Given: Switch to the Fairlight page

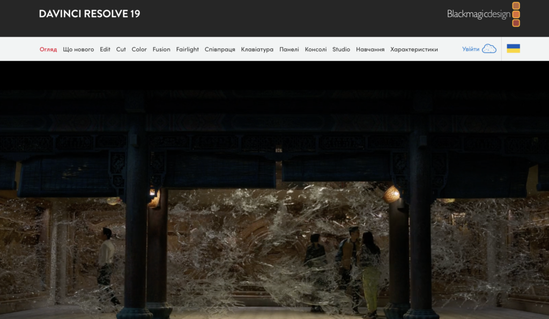Looking at the screenshot, I should tap(188, 49).
